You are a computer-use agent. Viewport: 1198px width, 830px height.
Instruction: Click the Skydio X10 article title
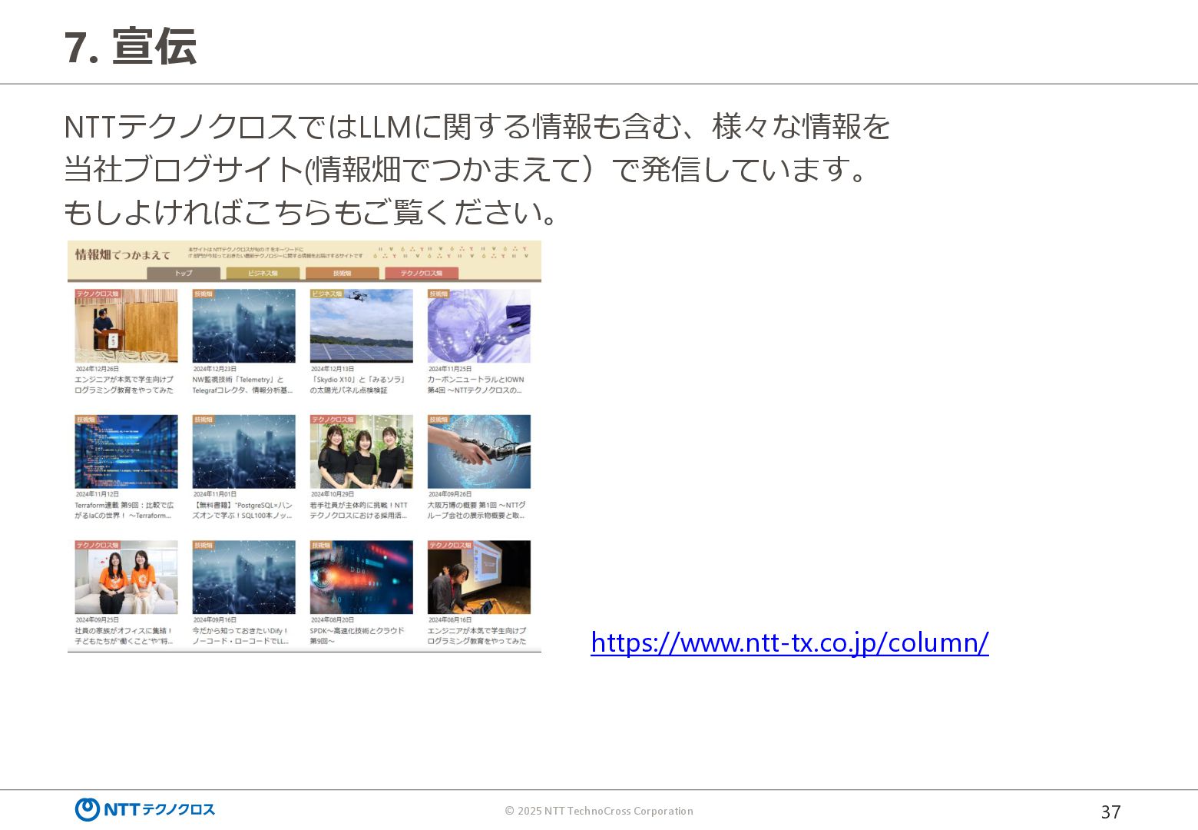tap(358, 385)
